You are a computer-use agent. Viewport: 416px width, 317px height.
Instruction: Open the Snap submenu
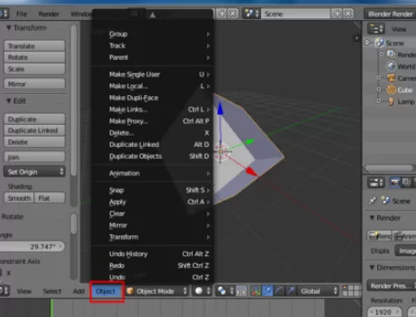coord(152,190)
